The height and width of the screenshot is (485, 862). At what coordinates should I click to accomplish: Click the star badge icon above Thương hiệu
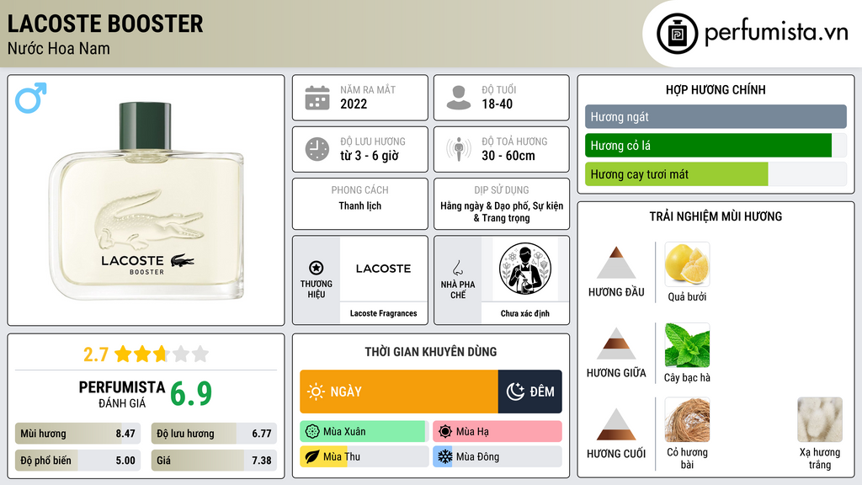point(317,268)
